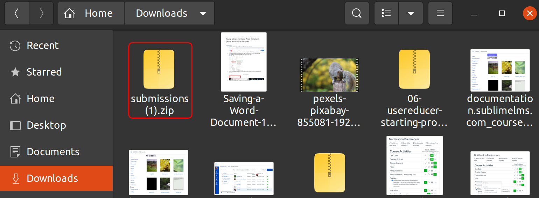
Task: Select Downloads in the sidebar
Action: pyautogui.click(x=52, y=178)
